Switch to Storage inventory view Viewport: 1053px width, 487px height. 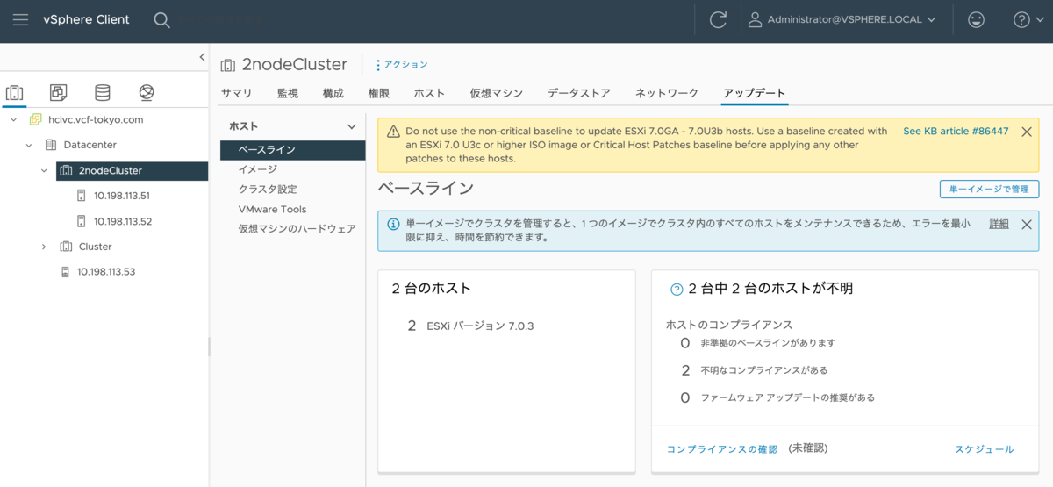[x=103, y=92]
